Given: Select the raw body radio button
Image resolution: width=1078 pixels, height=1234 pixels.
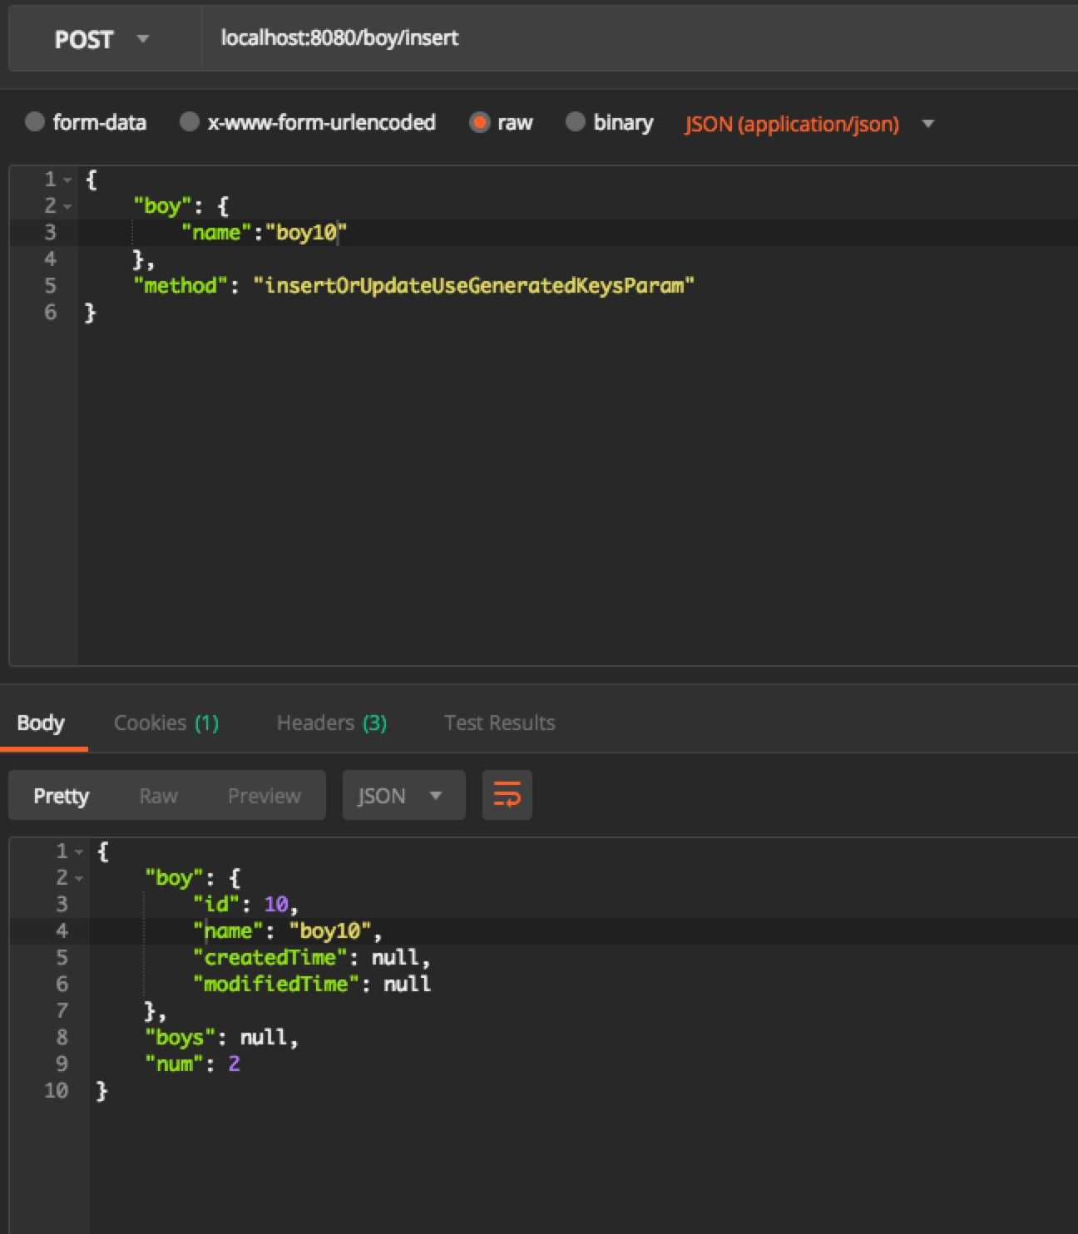Looking at the screenshot, I should click(x=479, y=122).
